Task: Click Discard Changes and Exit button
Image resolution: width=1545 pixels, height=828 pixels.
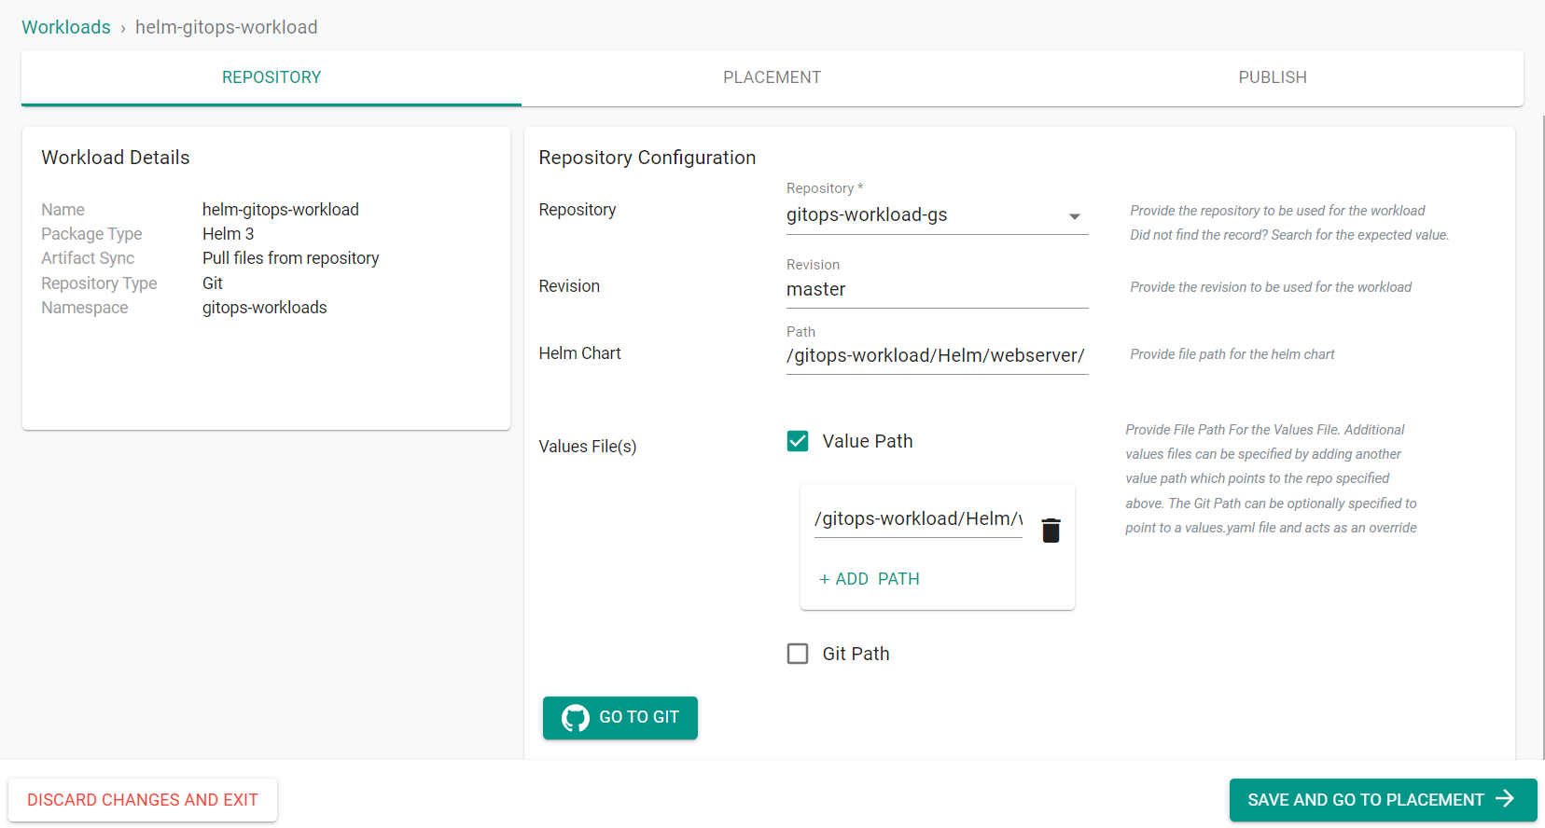Action: pyautogui.click(x=143, y=800)
